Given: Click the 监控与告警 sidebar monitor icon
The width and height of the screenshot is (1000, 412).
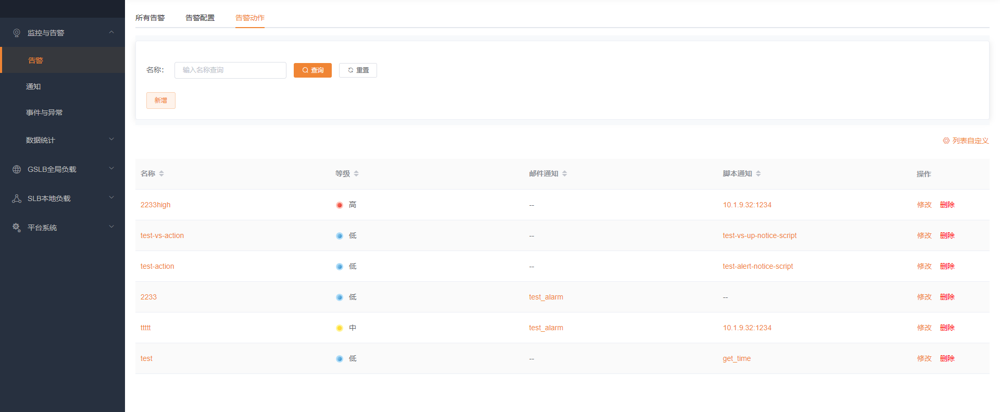Looking at the screenshot, I should tap(17, 33).
